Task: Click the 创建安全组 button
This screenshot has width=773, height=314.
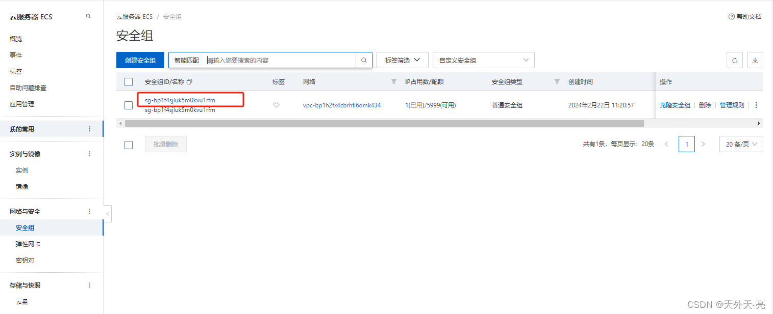Action: [x=140, y=60]
